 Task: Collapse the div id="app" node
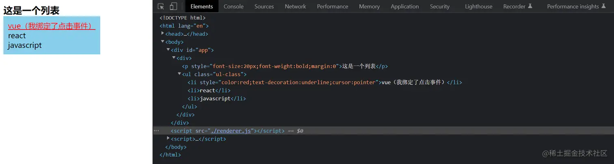pyautogui.click(x=168, y=50)
